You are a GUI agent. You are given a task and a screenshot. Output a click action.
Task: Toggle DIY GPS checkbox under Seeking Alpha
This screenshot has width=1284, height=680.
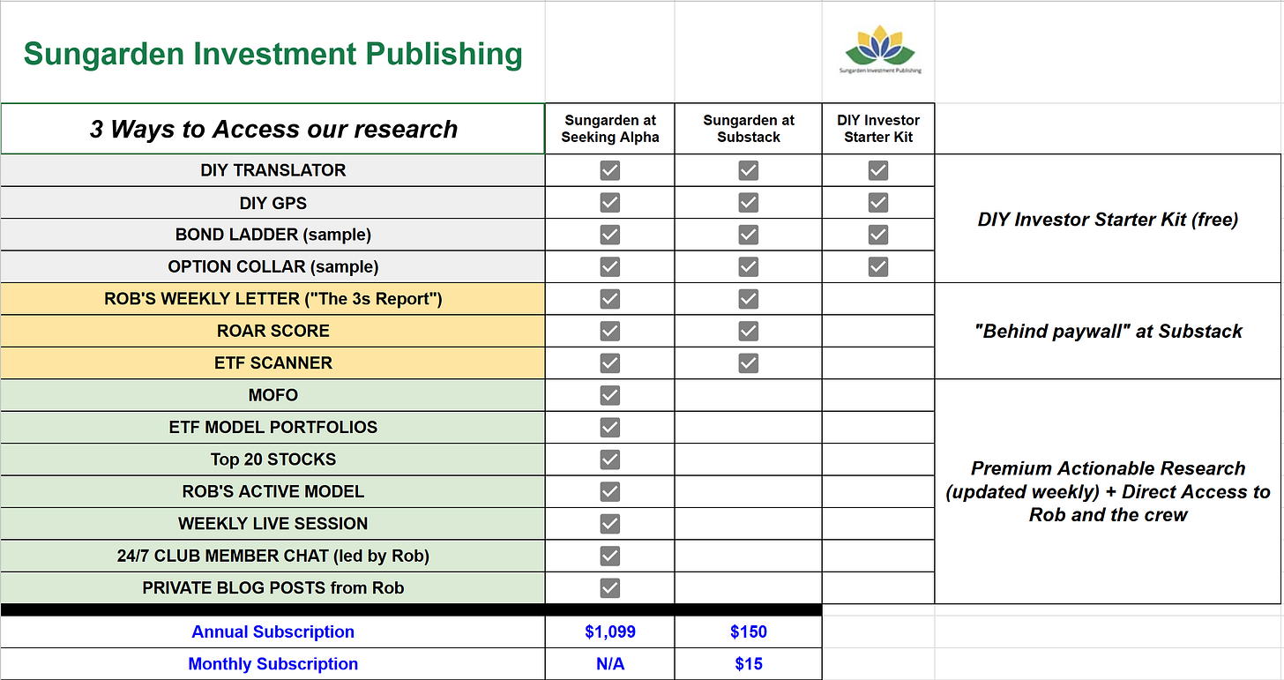(x=609, y=203)
